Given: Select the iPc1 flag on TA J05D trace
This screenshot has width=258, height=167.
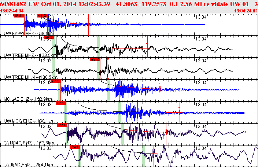Looking at the screenshot, I should [x=75, y=147].
